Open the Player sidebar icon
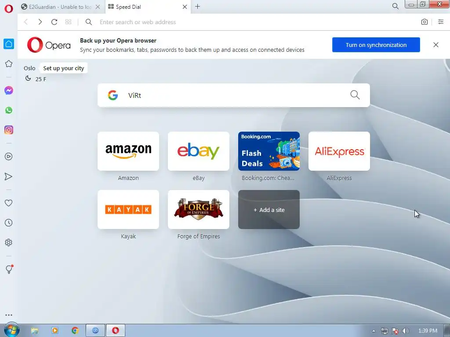Screen dimensions: 450x337 click(x=9, y=157)
